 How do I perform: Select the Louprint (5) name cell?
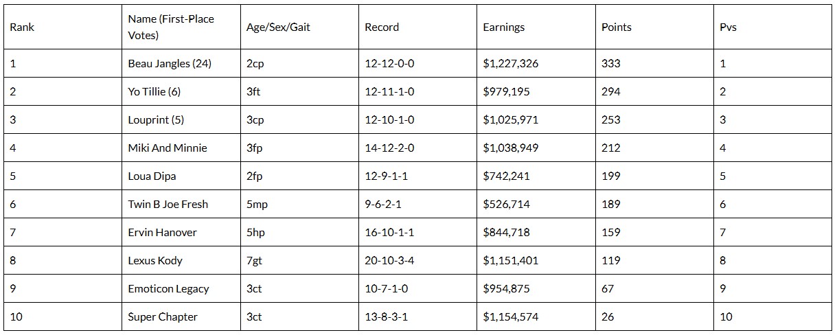coord(156,119)
